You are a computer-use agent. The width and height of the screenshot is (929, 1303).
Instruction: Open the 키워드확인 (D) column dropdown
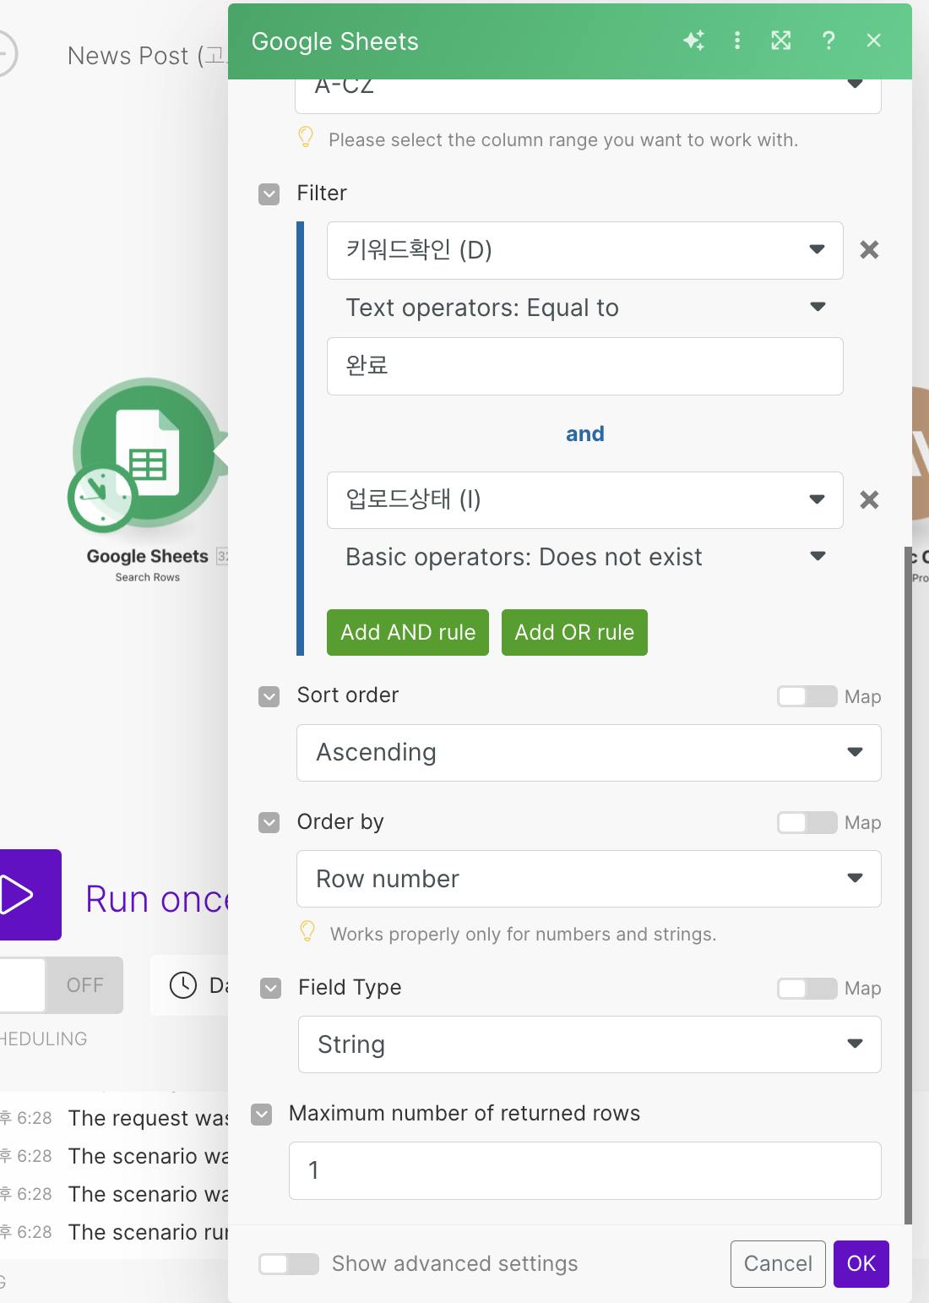[x=585, y=250]
